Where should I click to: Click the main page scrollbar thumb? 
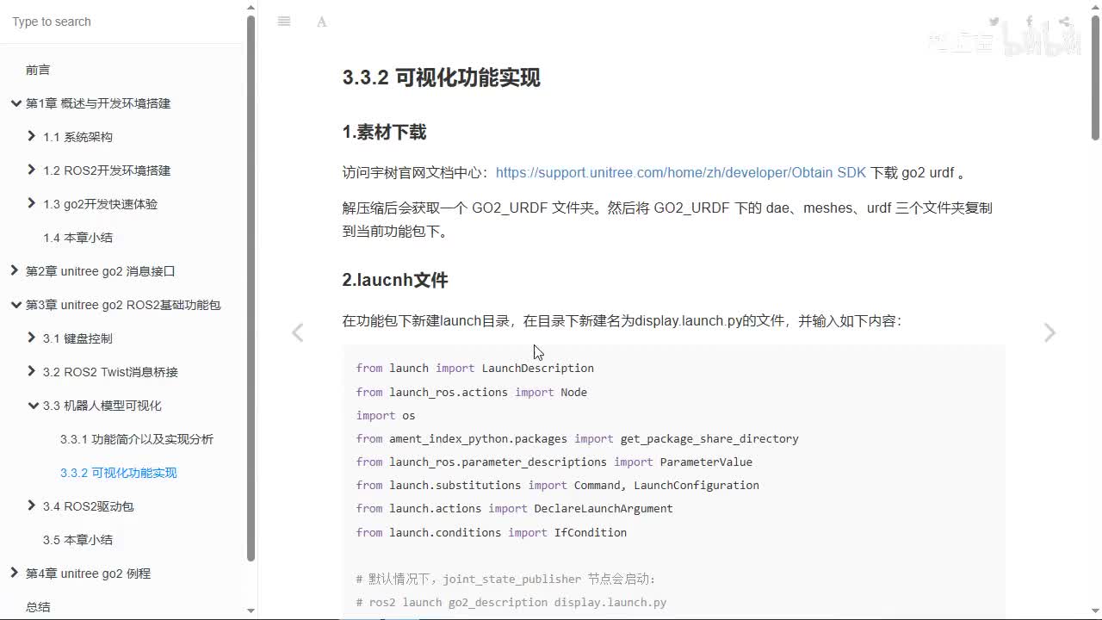click(x=1095, y=77)
